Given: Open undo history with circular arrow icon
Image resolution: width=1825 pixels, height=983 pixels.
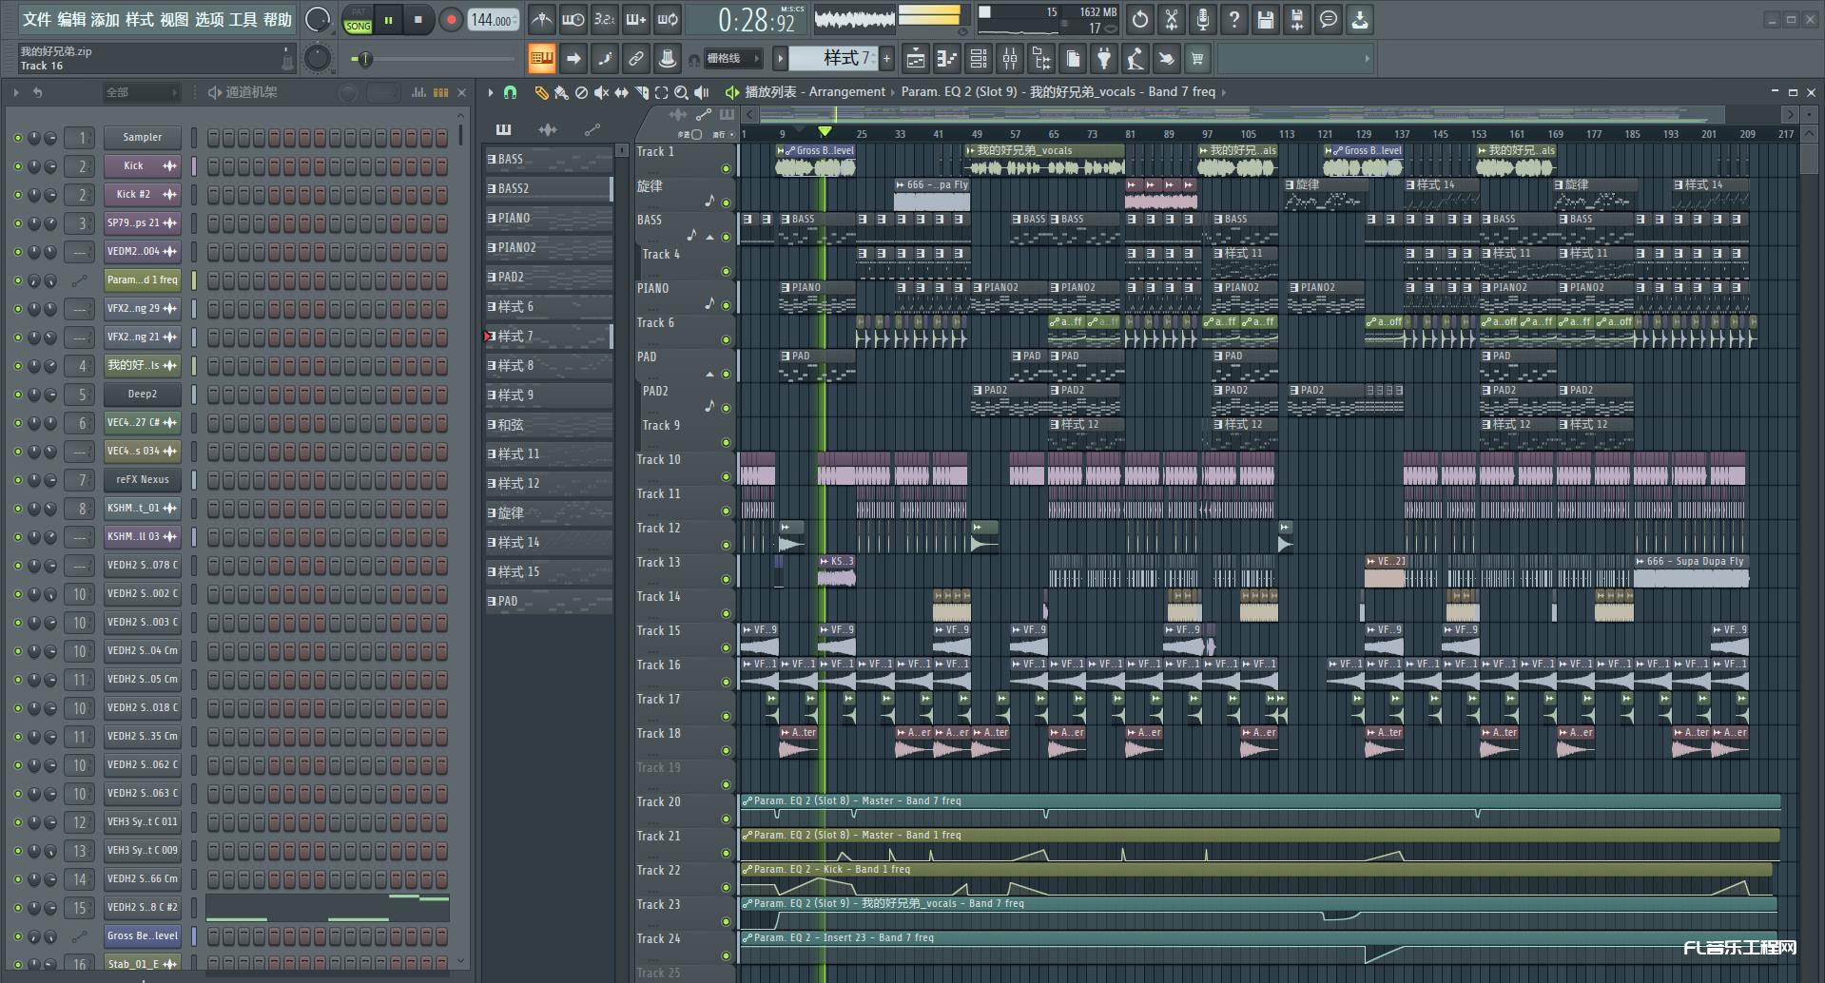Looking at the screenshot, I should point(1140,19).
